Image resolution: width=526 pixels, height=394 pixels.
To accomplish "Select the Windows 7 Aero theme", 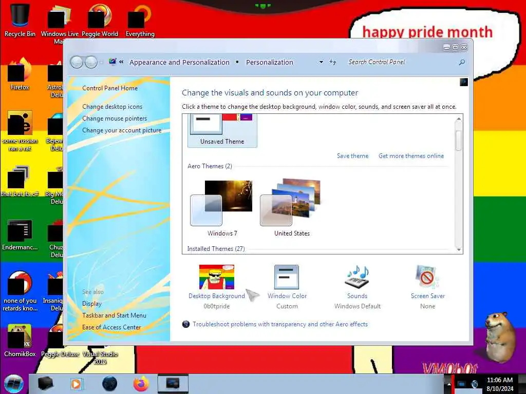I will point(222,208).
